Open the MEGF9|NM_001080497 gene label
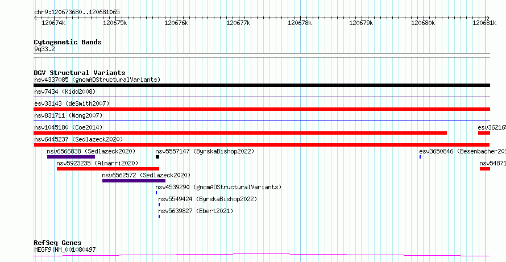 point(65,249)
